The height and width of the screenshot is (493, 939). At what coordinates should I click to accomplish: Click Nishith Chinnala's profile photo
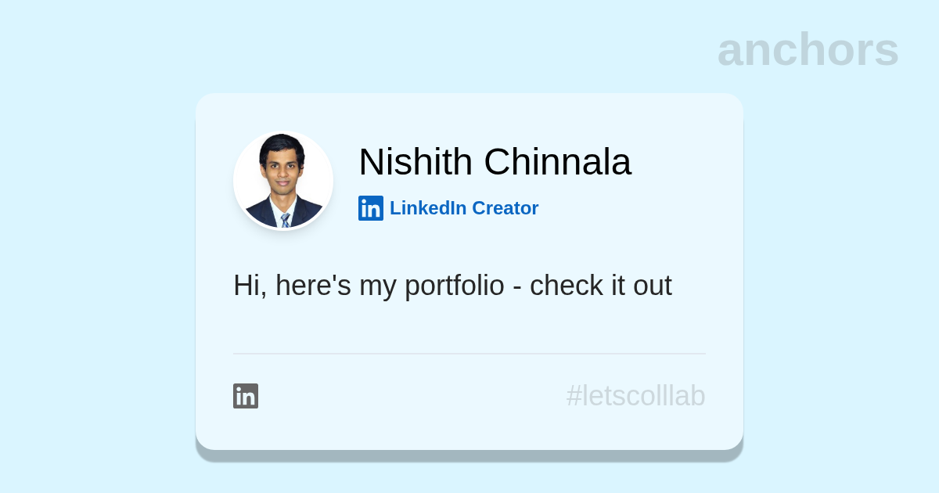[x=283, y=181]
